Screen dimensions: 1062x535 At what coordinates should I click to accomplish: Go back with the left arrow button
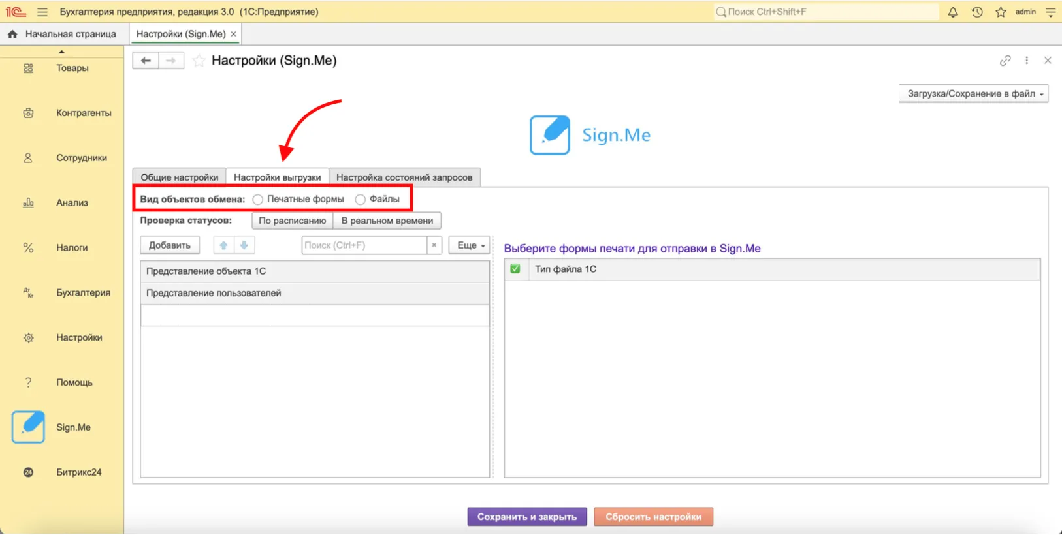146,61
